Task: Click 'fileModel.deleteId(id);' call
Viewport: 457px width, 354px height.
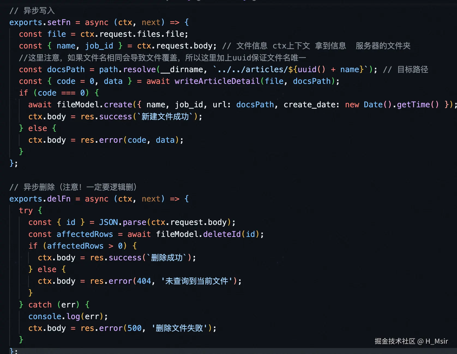Action: [210, 234]
